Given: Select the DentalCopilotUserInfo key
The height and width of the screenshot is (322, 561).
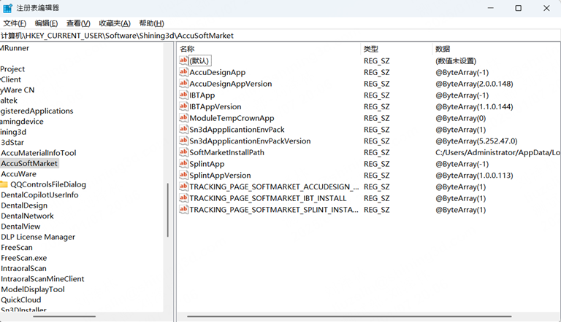Looking at the screenshot, I should click(39, 195).
